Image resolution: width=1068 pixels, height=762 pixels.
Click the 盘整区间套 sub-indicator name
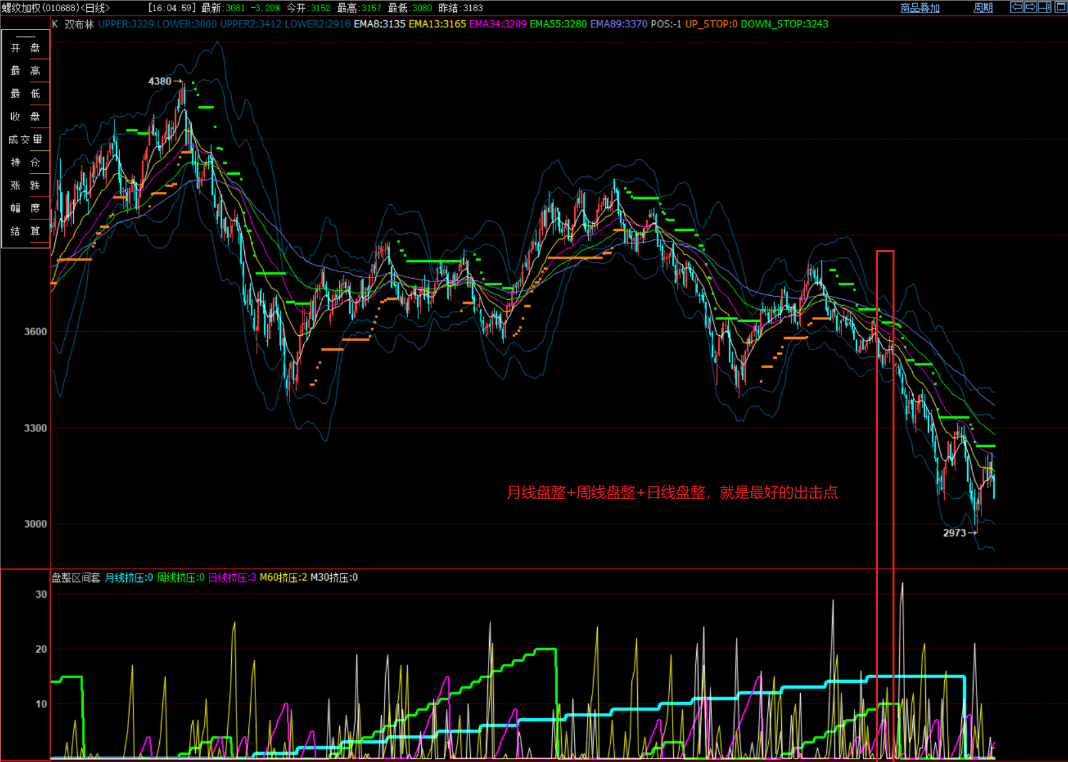(x=76, y=577)
